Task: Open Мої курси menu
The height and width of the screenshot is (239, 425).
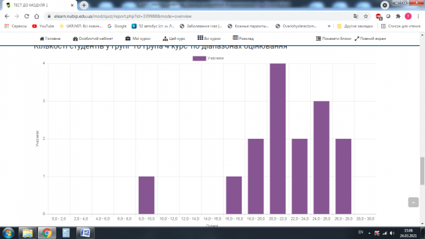Action: coord(137,39)
